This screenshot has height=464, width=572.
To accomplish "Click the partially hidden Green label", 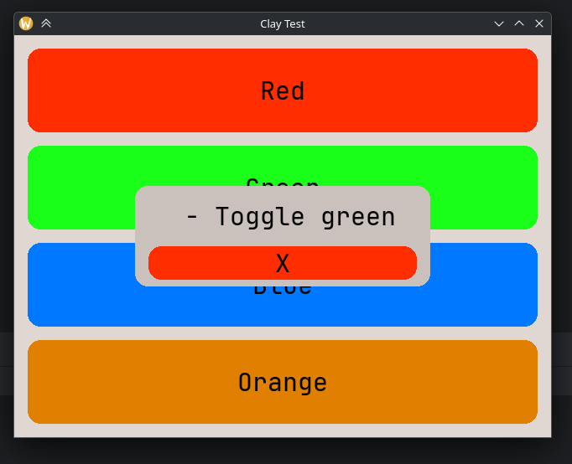I will click(x=283, y=181).
